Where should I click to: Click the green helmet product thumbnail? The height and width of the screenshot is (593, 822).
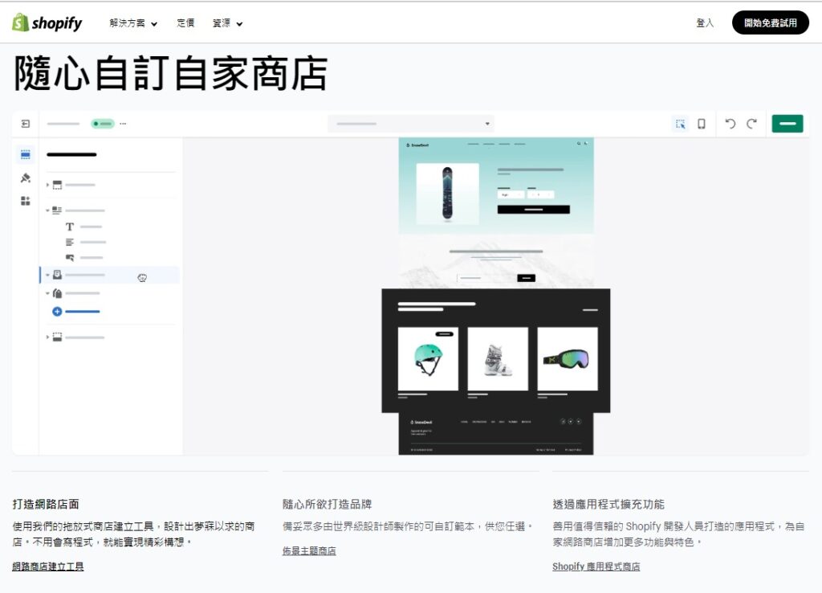pos(428,359)
